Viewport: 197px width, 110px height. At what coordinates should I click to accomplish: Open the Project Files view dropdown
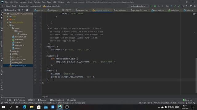click(x=10, y=10)
